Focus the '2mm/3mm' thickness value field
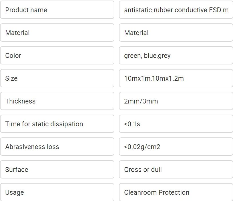Viewport: 233px width, 201px height. tap(176, 101)
